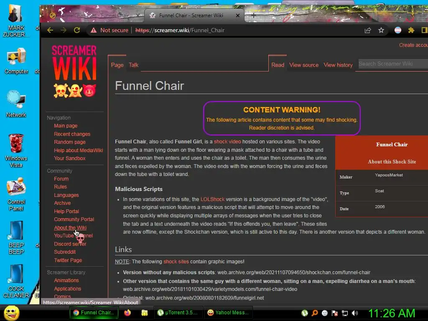Open the Community Portal link
The width and height of the screenshot is (428, 321).
point(74,219)
